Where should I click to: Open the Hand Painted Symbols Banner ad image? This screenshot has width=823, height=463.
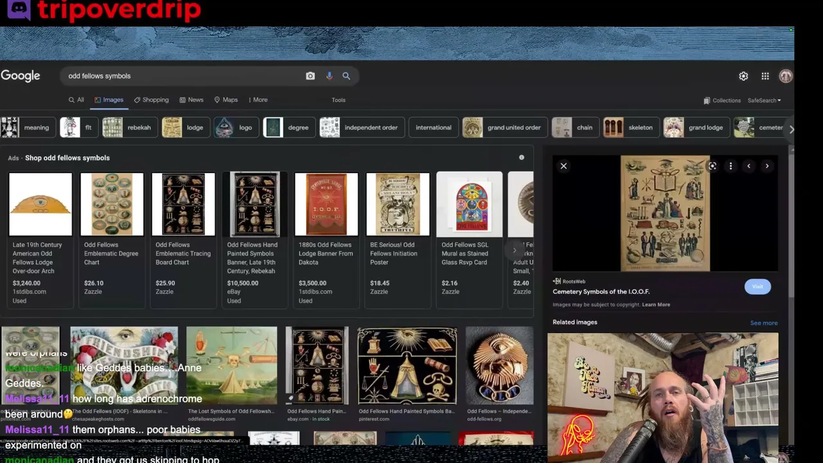tap(255, 204)
